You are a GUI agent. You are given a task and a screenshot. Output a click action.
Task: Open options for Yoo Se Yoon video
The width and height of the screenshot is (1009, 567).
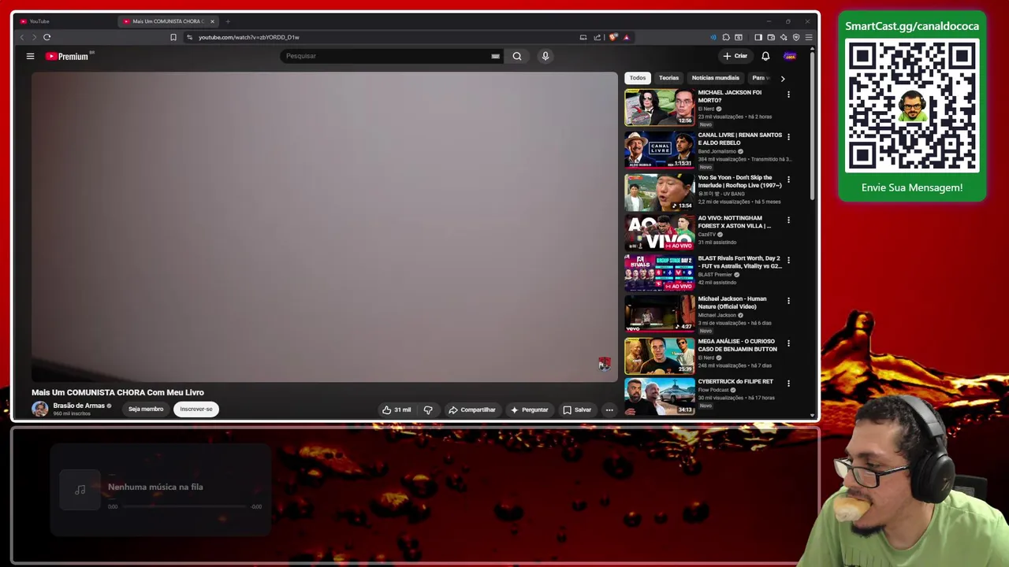[x=788, y=180]
